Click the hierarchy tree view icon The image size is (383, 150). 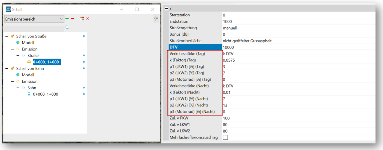tap(156, 19)
